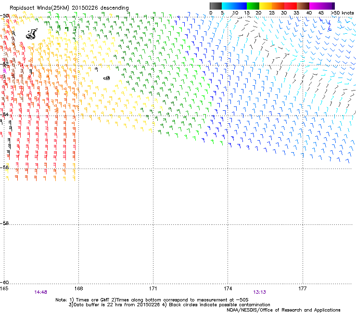The width and height of the screenshot is (356, 313).
Task: Click the "-54" latitude label
Action: pos(4,115)
